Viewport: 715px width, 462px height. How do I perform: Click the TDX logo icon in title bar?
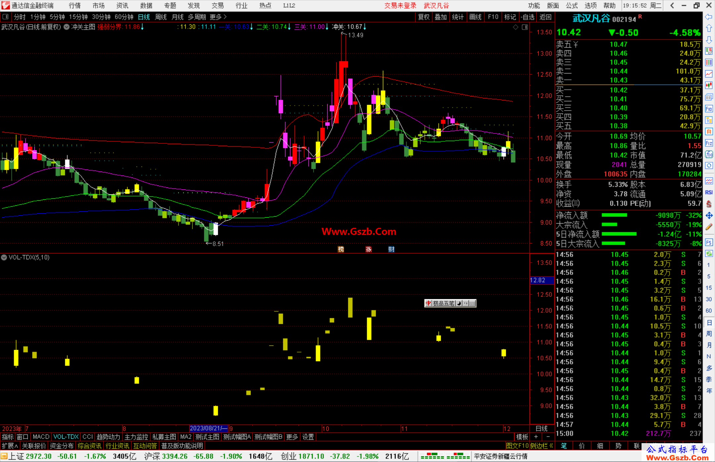coord(6,5)
